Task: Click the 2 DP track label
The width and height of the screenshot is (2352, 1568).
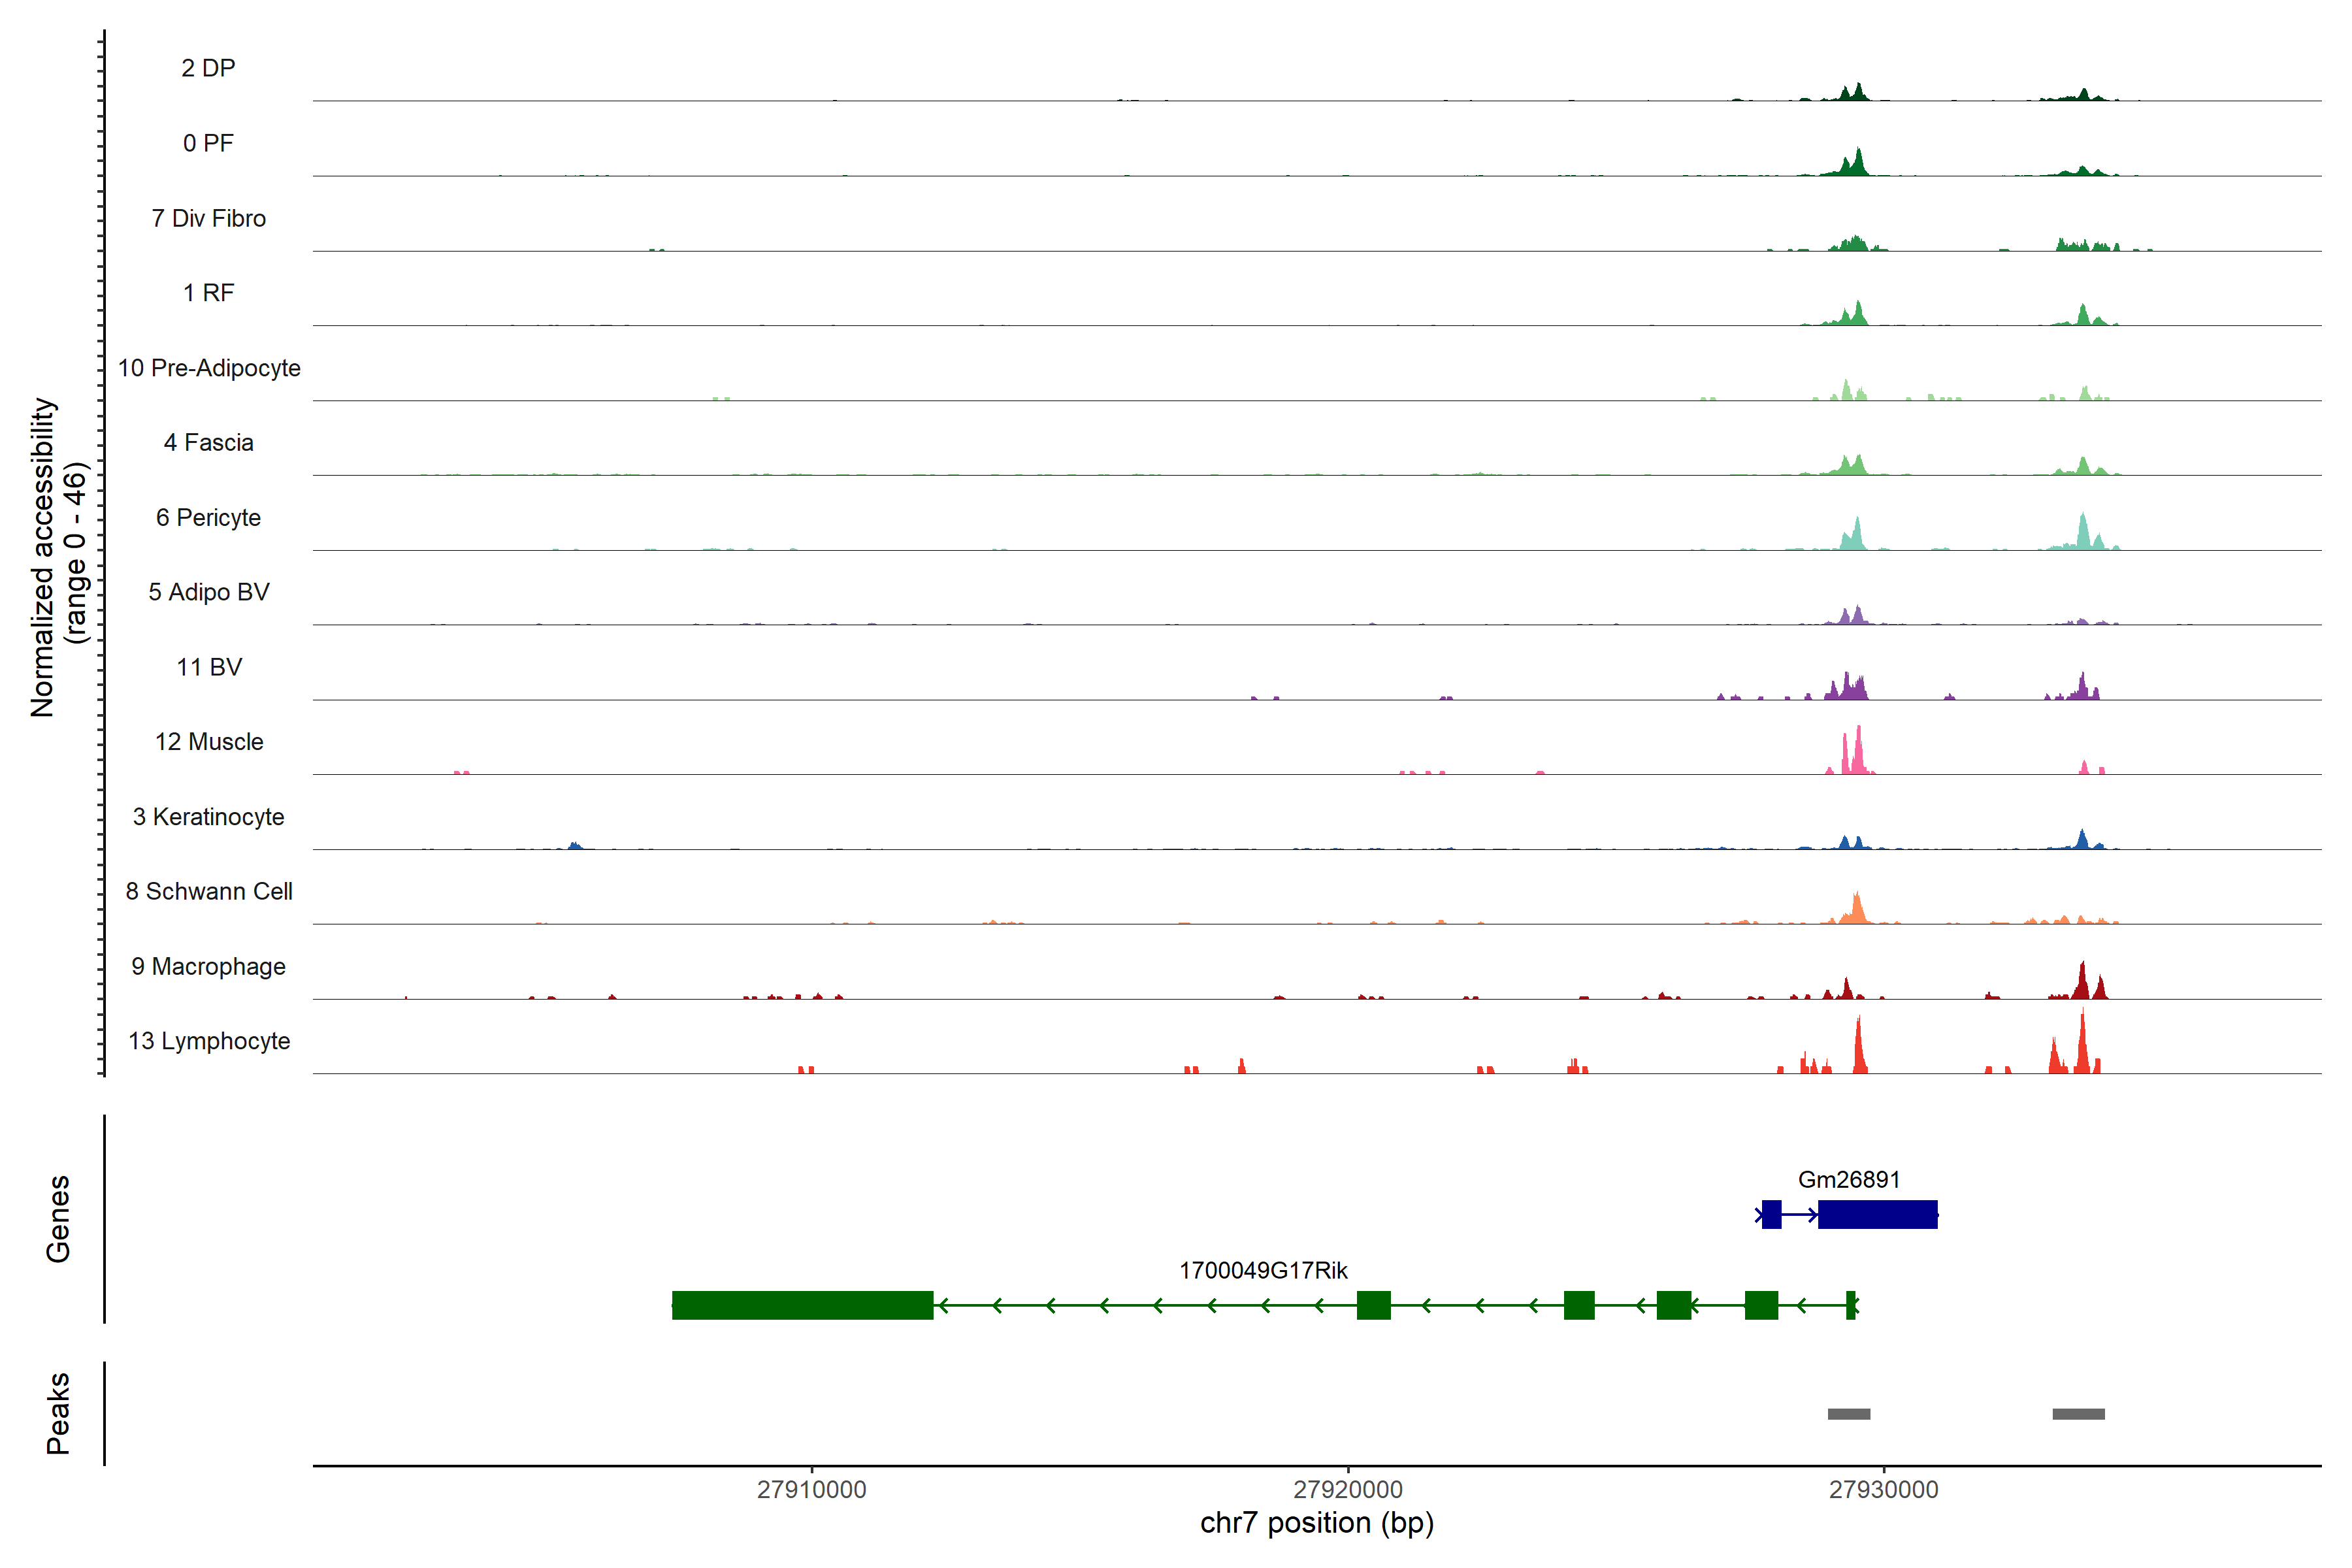Action: [209, 68]
